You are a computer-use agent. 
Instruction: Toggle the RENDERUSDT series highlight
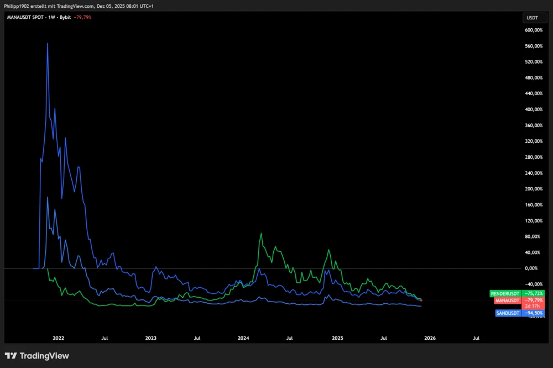[x=506, y=293]
